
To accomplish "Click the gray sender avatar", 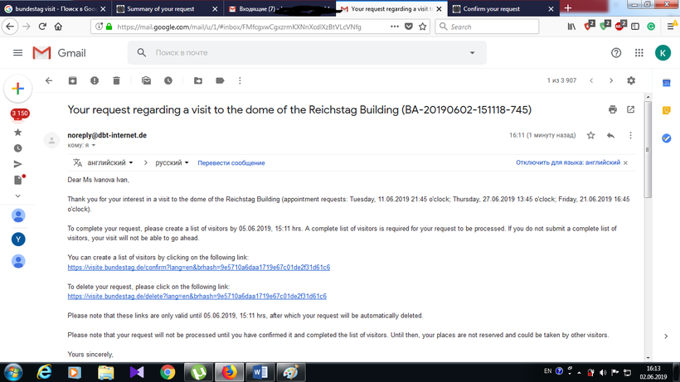I will [x=51, y=140].
